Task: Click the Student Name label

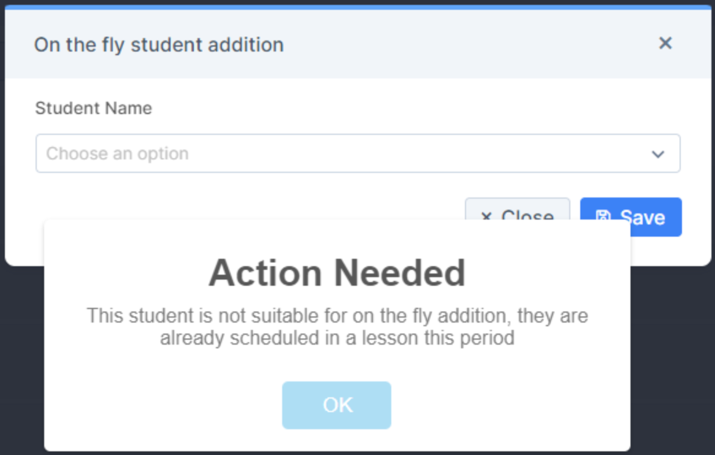Action: point(93,108)
